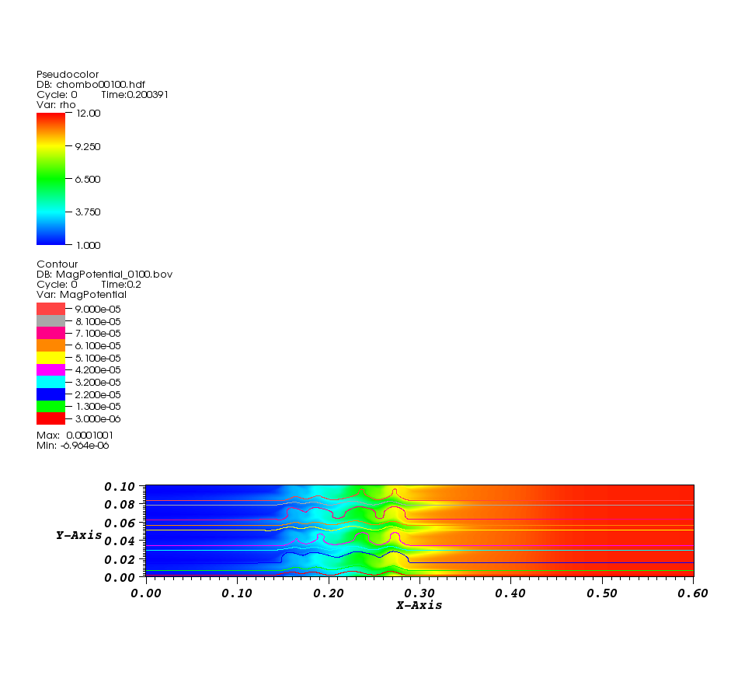Click the 0.40 X-axis tick label

click(510, 593)
